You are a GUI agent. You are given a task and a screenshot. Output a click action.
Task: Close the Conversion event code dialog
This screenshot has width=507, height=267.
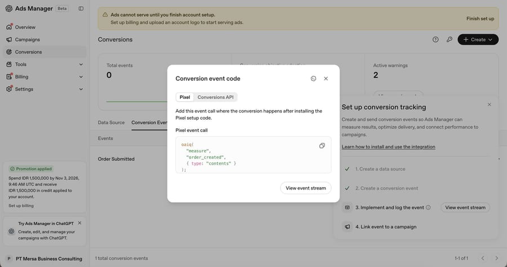coord(326,79)
